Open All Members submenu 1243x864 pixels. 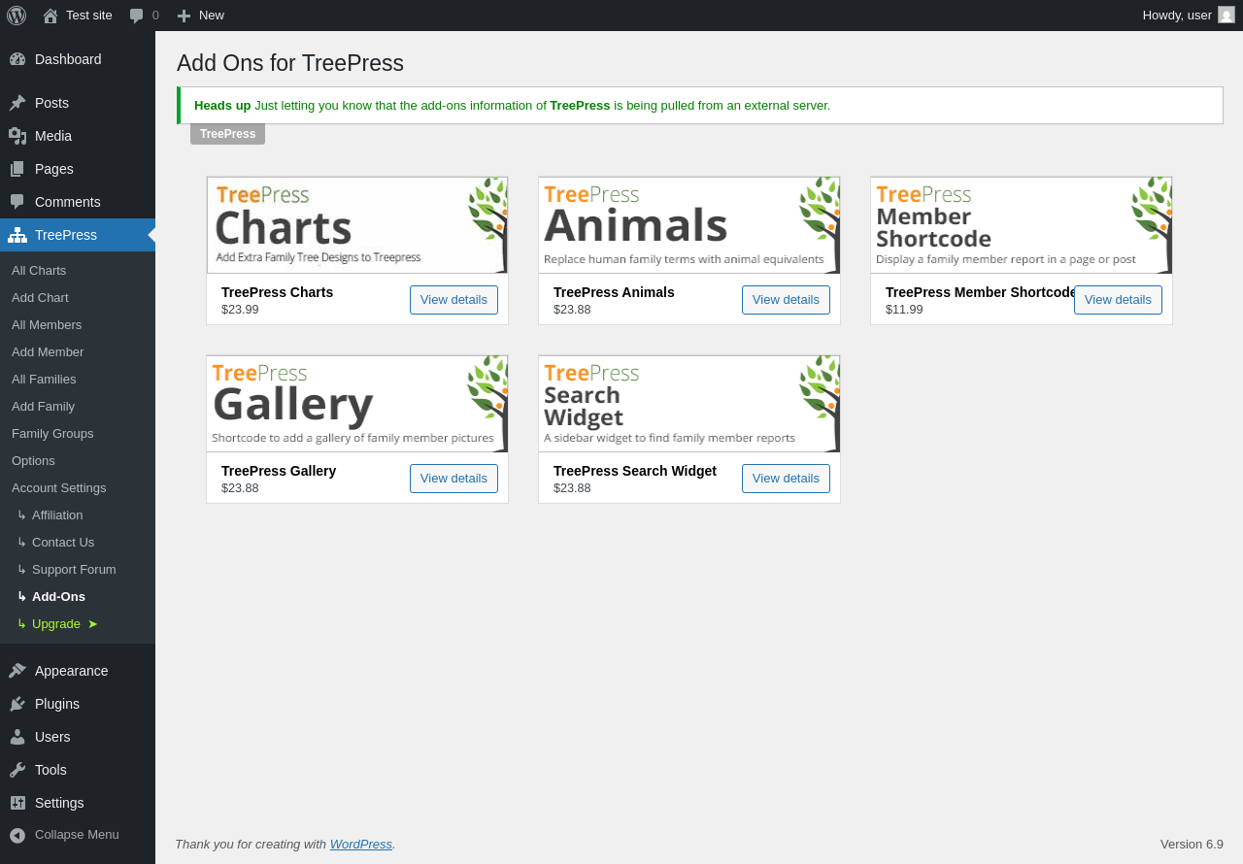click(78, 324)
